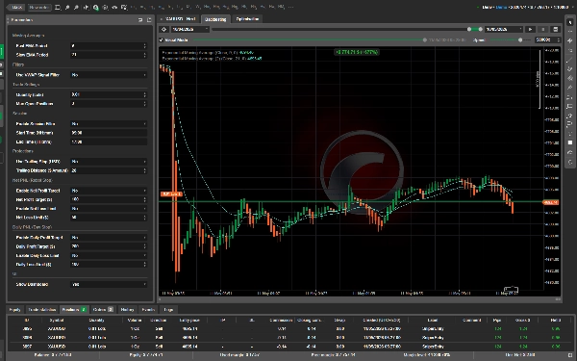
Task: Open the Enable Session Filter dropdown
Action: click(109, 124)
